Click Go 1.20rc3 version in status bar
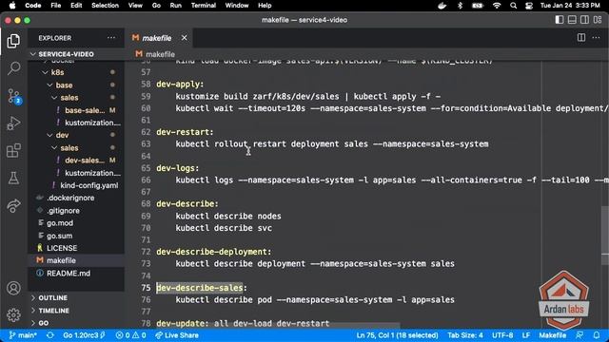The width and height of the screenshot is (609, 342). coord(84,335)
